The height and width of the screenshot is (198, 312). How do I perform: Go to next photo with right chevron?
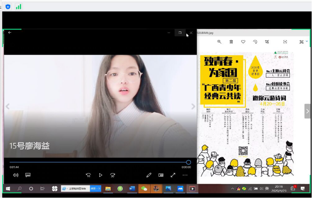tap(307, 111)
